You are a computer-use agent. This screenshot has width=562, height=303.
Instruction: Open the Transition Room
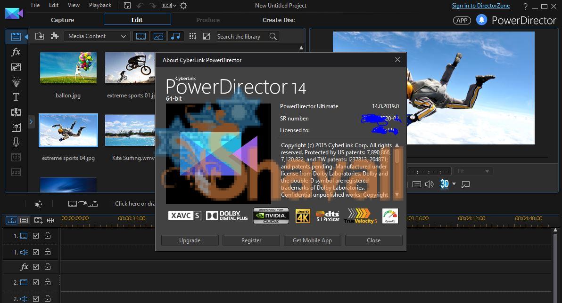point(16,112)
